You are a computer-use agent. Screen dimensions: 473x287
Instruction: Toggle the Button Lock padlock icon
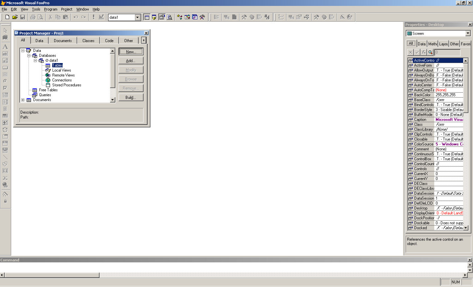click(x=5, y=201)
